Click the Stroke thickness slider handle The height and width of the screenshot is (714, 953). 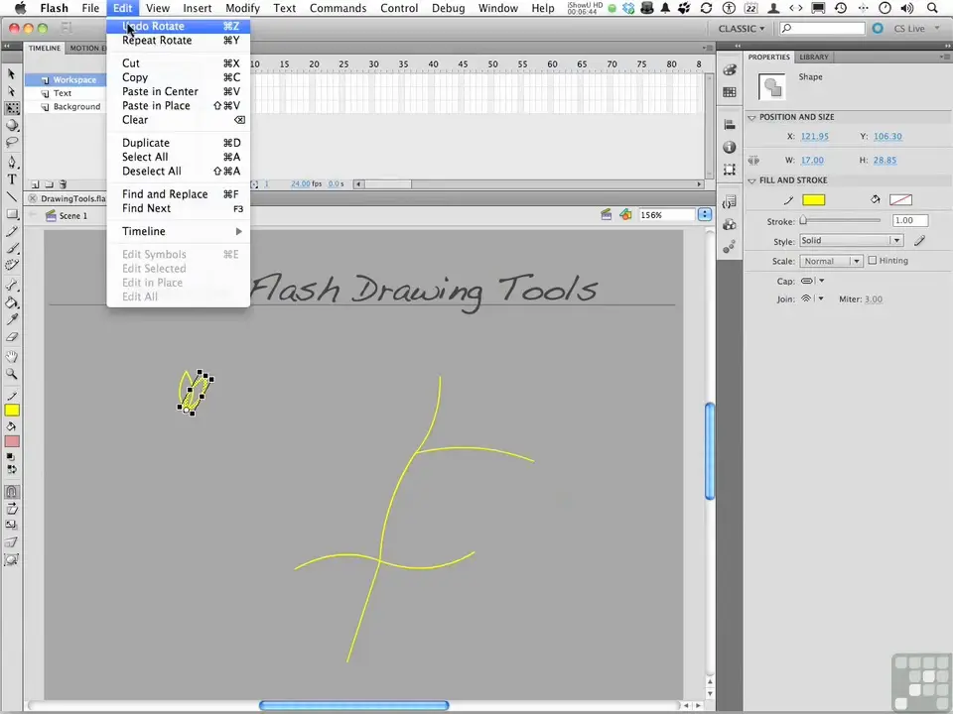point(803,220)
